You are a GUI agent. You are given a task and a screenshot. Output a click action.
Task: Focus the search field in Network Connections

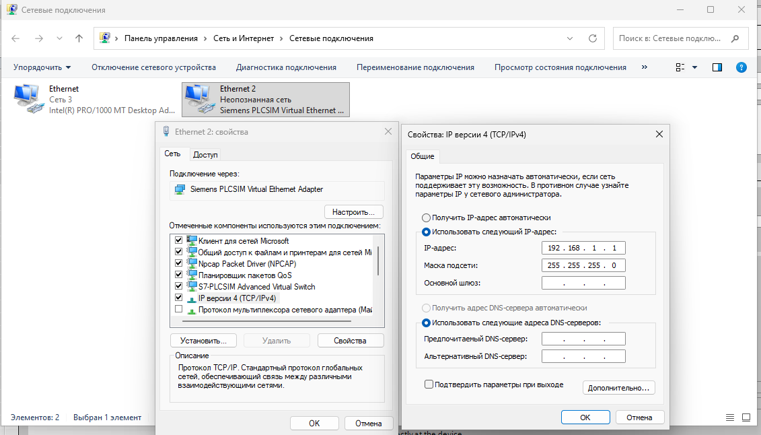681,38
